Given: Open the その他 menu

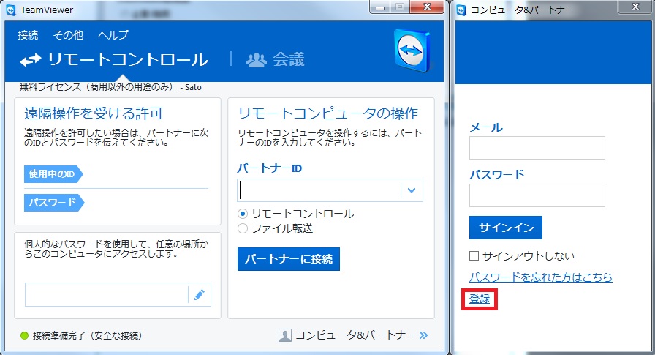Looking at the screenshot, I should tap(68, 34).
